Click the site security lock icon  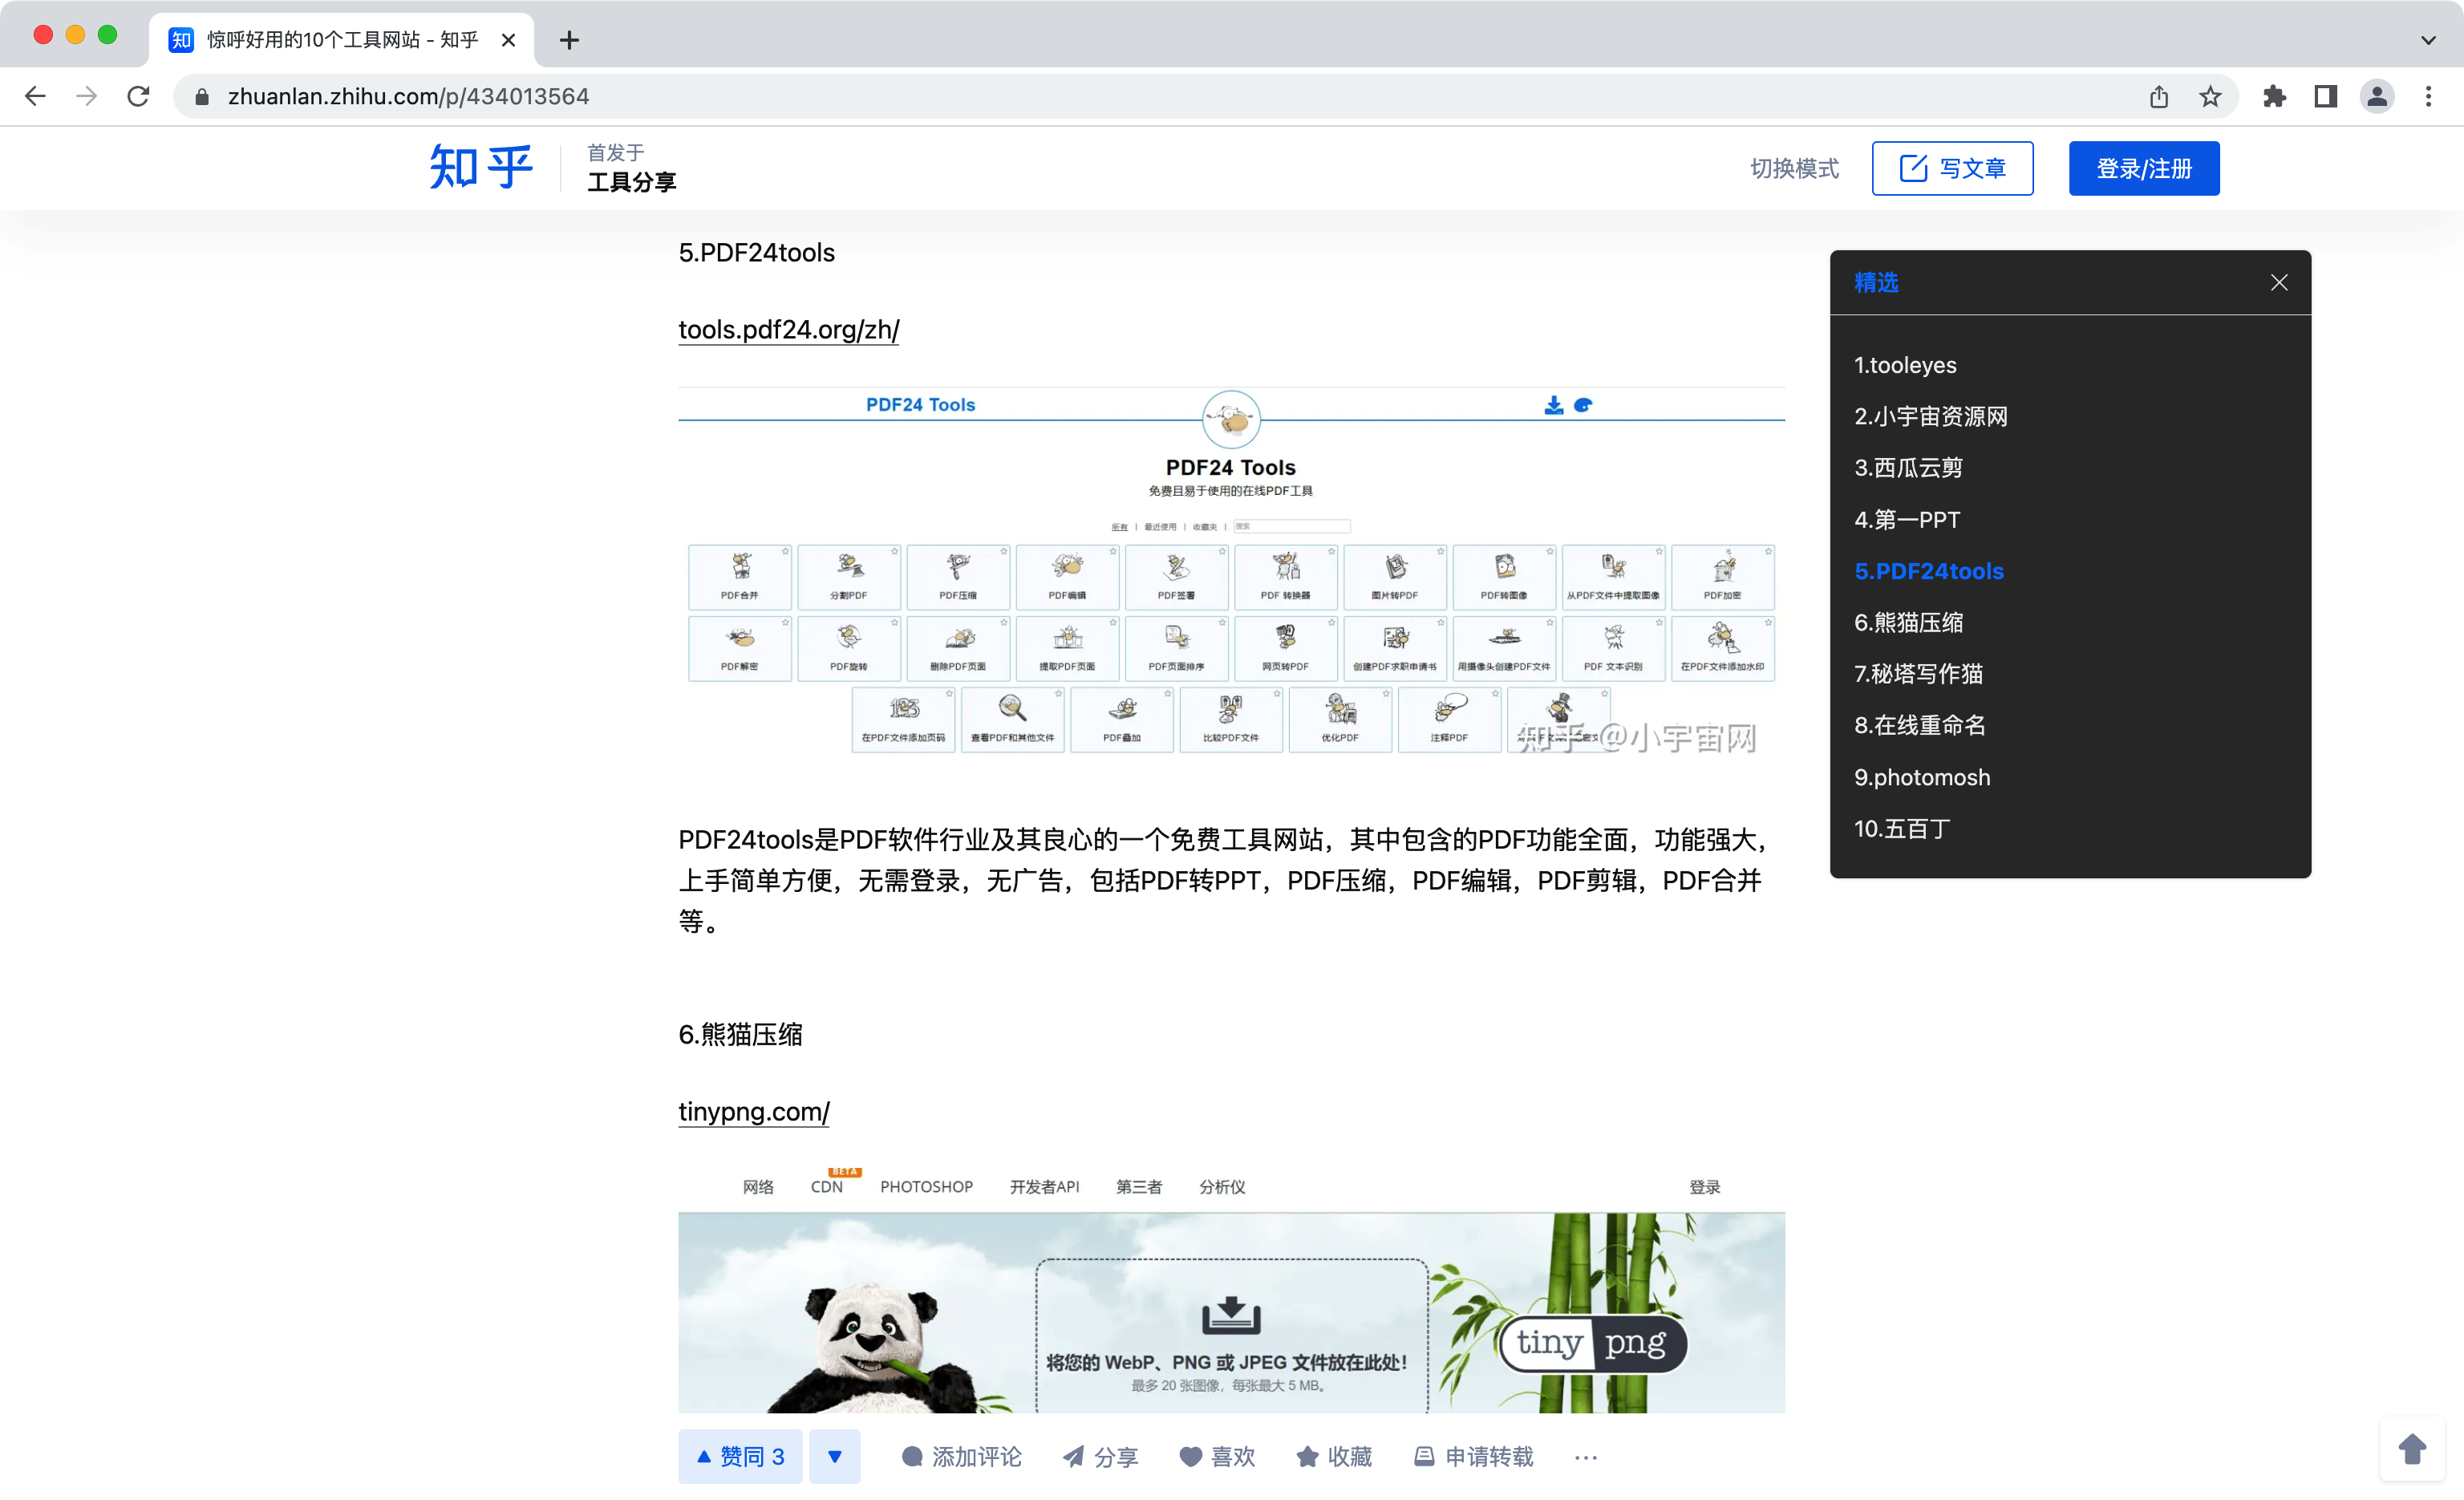point(202,96)
